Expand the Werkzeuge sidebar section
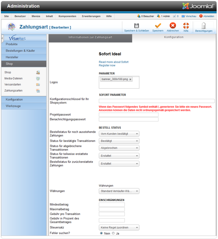This screenshot has height=239, width=218. click(24, 106)
